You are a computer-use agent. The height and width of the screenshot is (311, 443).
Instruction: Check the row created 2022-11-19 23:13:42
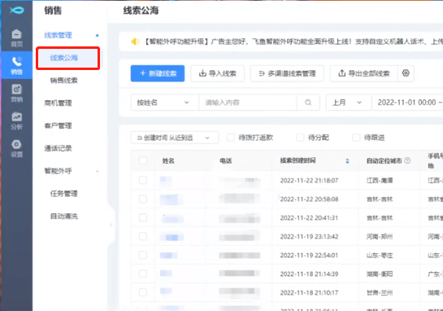click(x=143, y=236)
